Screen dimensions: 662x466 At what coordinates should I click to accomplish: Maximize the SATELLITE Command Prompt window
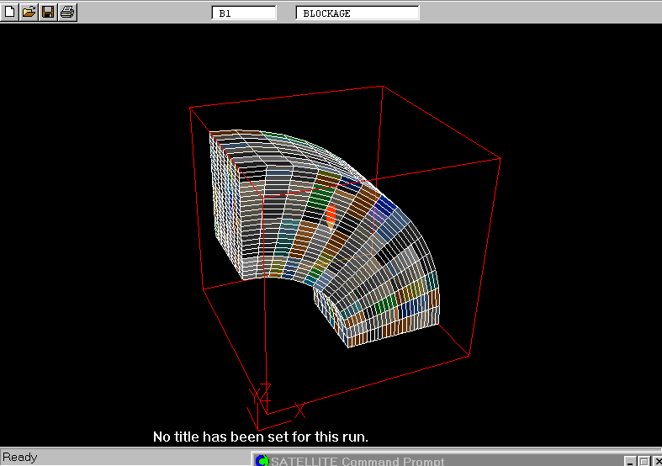(643, 461)
